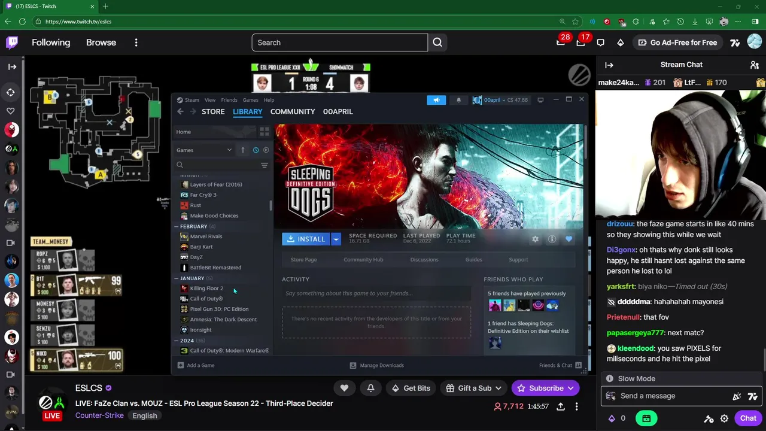This screenshot has width=766, height=431.
Task: Collapse the JANUARY group in library
Action: 177,278
